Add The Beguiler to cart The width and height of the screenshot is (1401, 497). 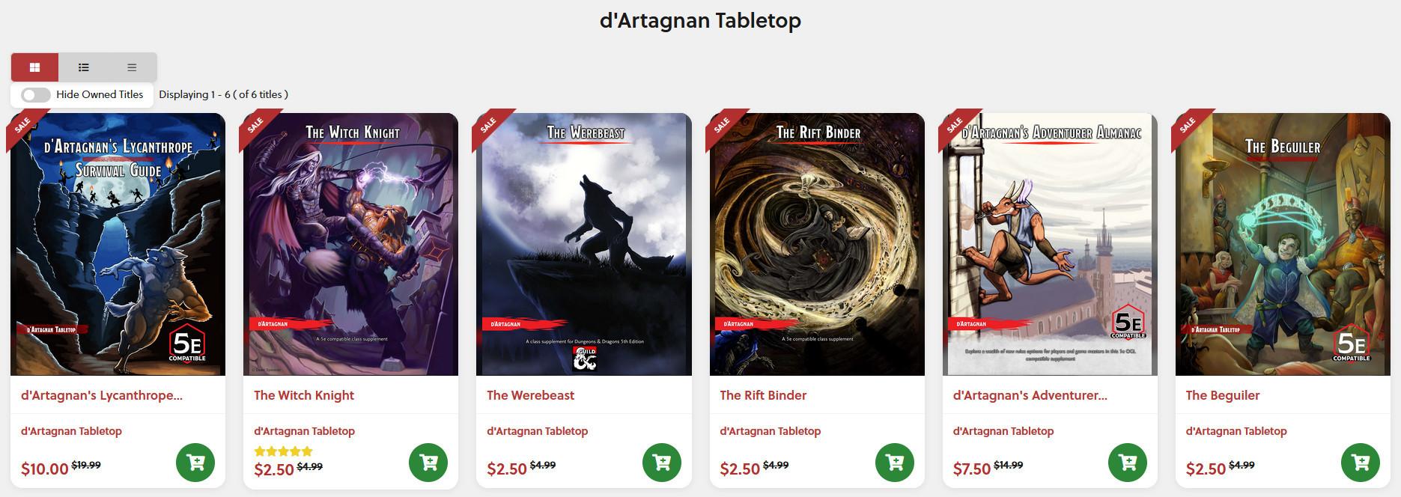click(1361, 463)
